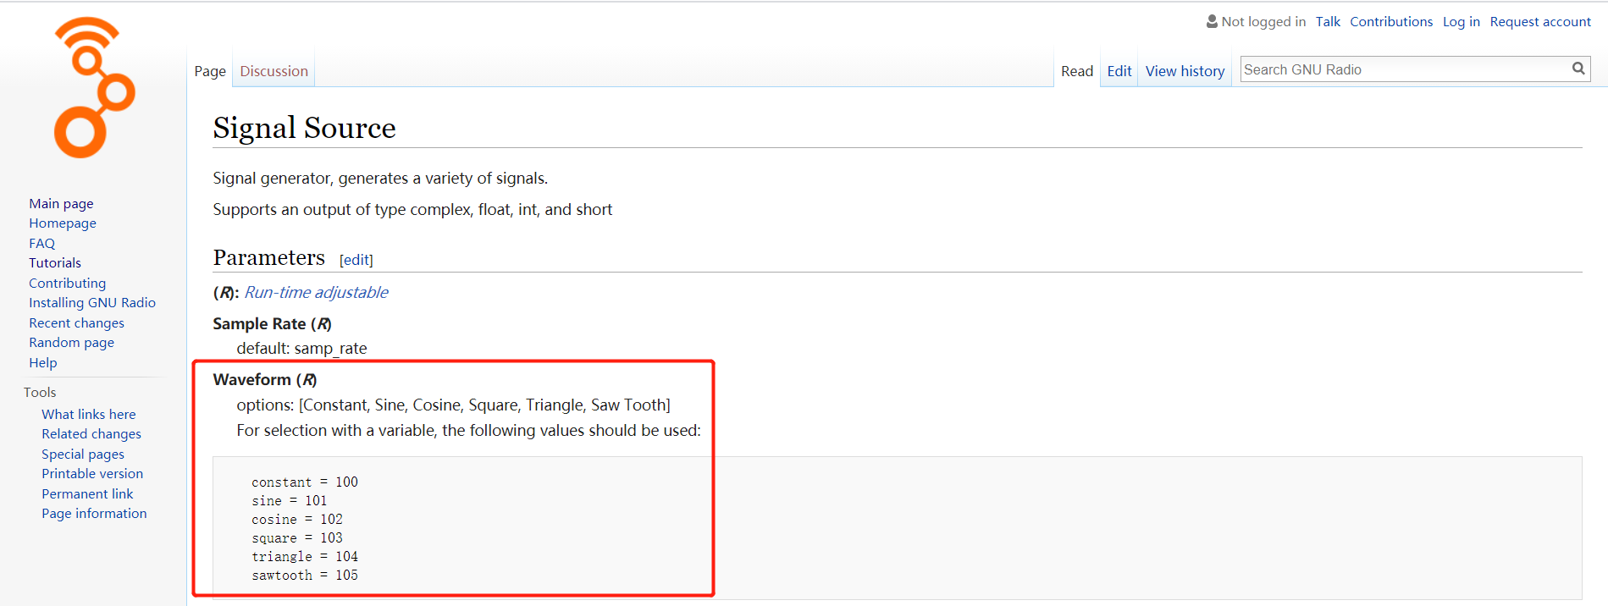Click the user icon beside Not logged in
This screenshot has width=1608, height=606.
1212,21
